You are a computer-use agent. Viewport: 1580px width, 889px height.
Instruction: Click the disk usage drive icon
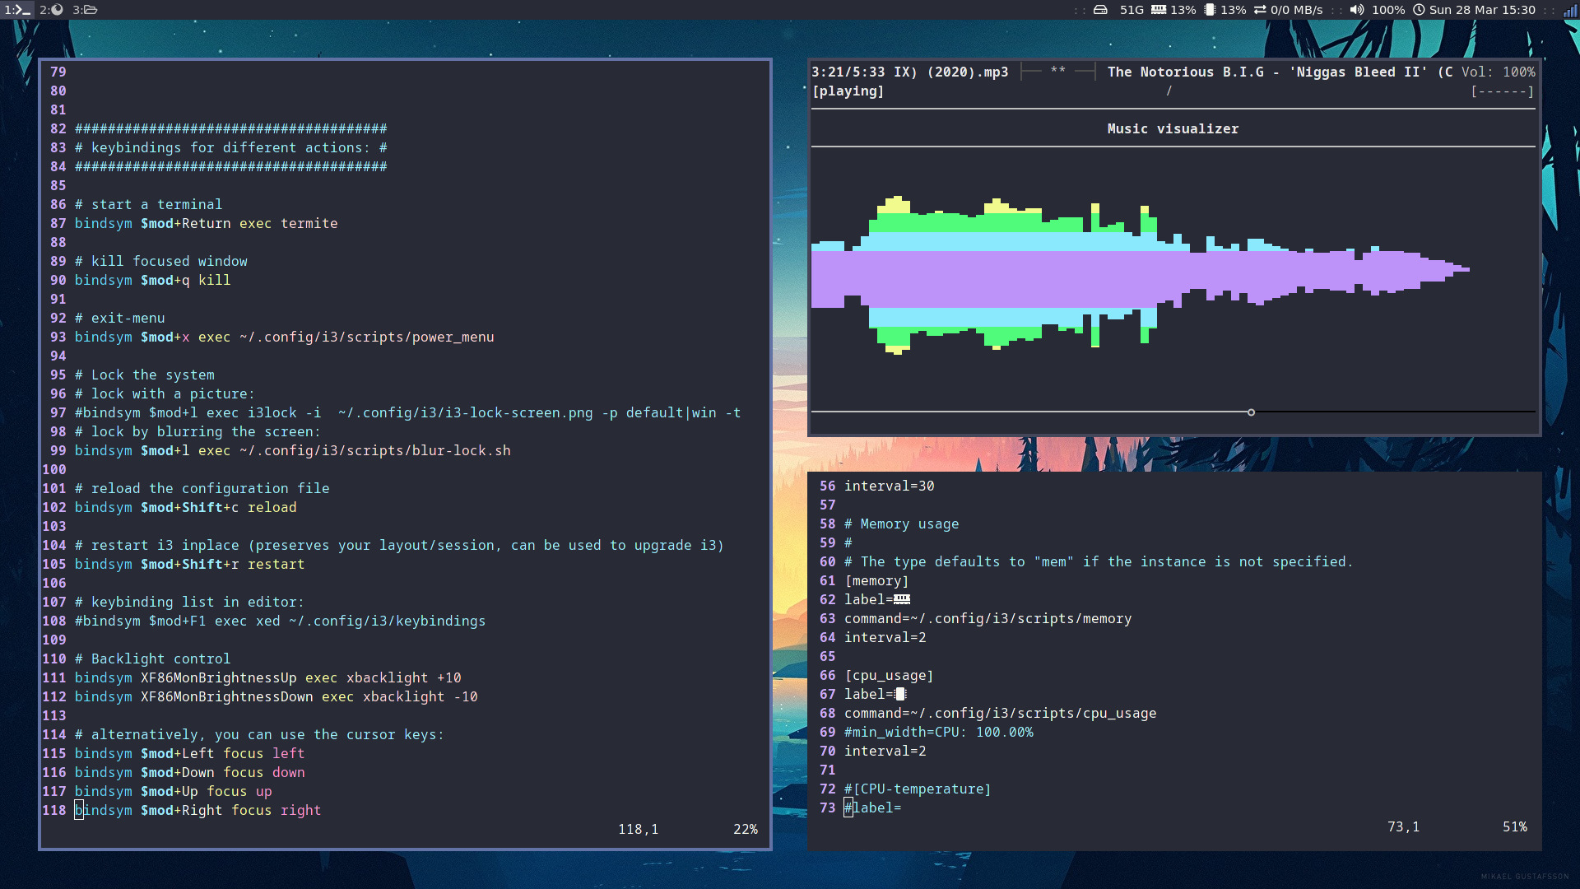[x=1100, y=10]
